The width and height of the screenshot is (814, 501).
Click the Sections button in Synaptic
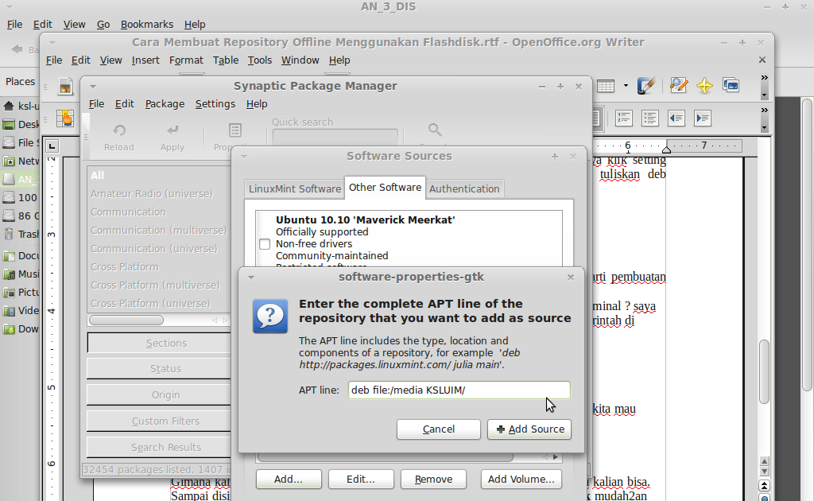[x=159, y=344]
